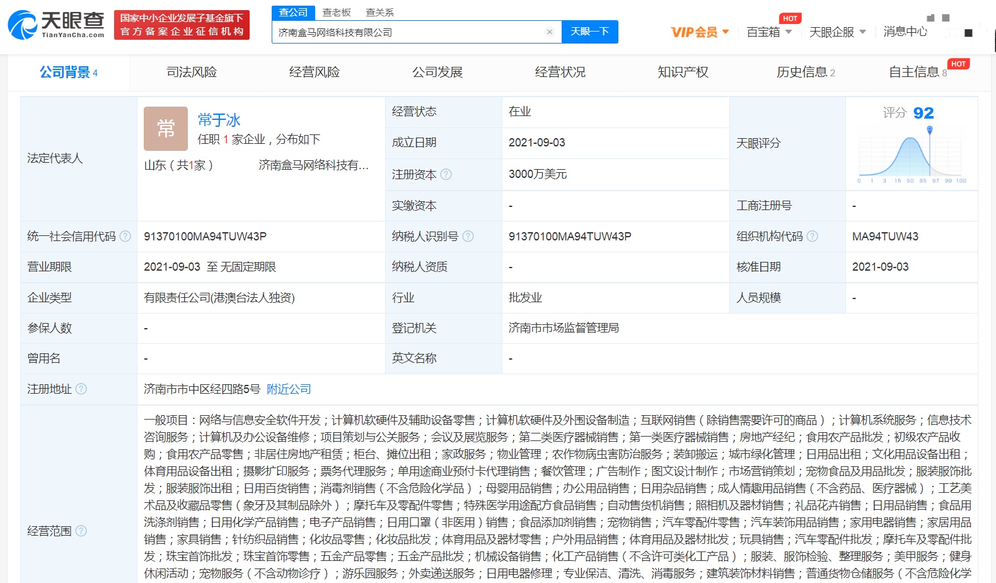
Task: Click the red 国家中小企业发展子基金 banner
Action: [182, 25]
